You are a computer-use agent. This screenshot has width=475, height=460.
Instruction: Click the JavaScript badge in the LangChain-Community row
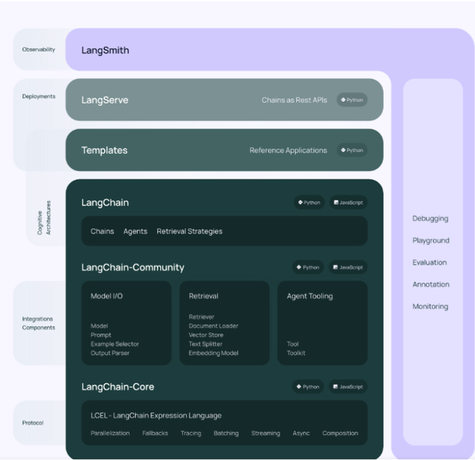pyautogui.click(x=348, y=267)
